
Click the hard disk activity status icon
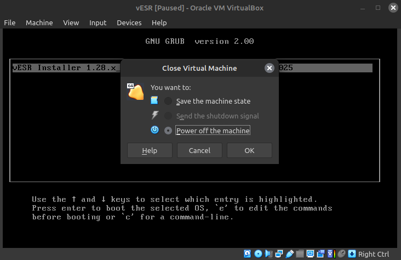[x=247, y=253]
